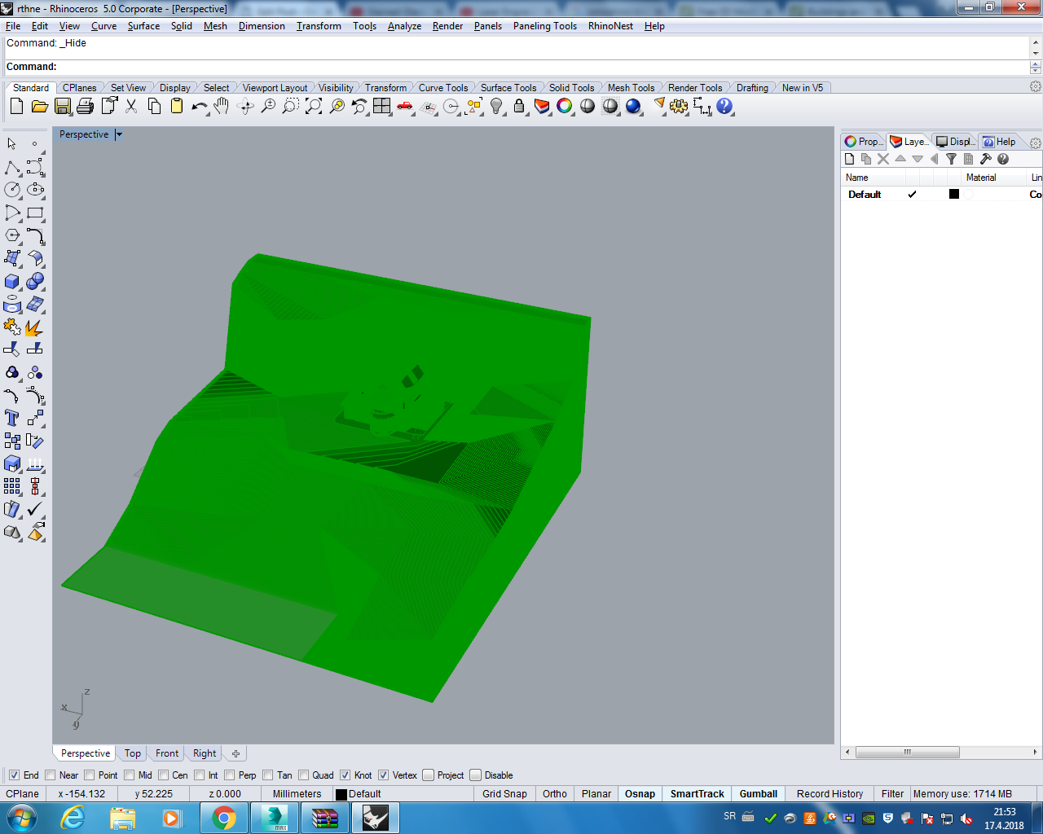Toggle the Osnap status bar button
The image size is (1043, 834).
(x=640, y=794)
